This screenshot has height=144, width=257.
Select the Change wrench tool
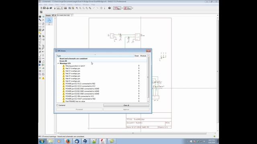[43, 30]
